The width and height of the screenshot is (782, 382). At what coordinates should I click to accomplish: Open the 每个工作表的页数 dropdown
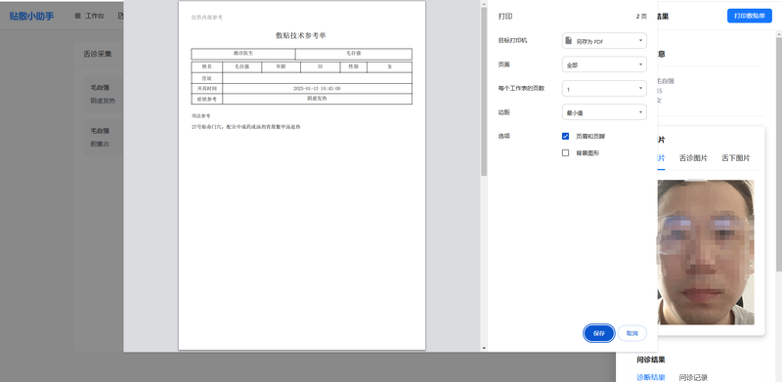[x=604, y=88]
